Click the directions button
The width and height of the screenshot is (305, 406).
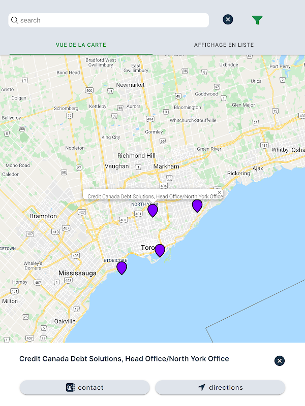click(220, 387)
